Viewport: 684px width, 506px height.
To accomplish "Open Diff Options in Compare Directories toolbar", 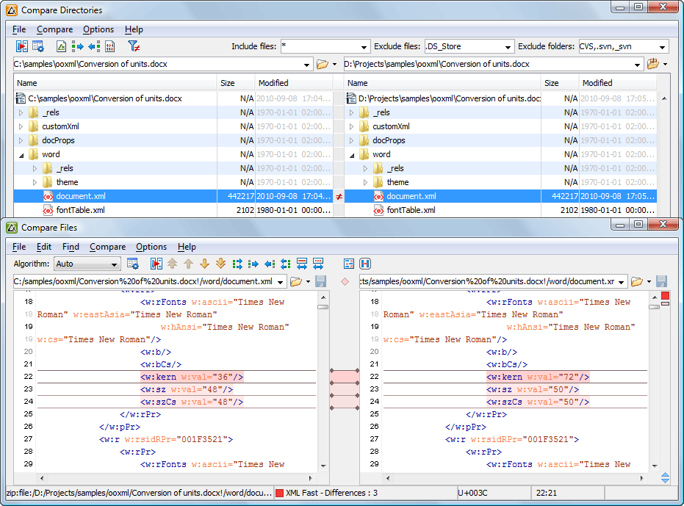I will pyautogui.click(x=37, y=46).
